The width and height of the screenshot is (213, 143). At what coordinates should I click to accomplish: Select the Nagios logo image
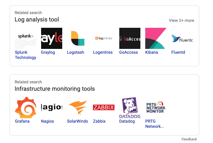[x=51, y=107]
